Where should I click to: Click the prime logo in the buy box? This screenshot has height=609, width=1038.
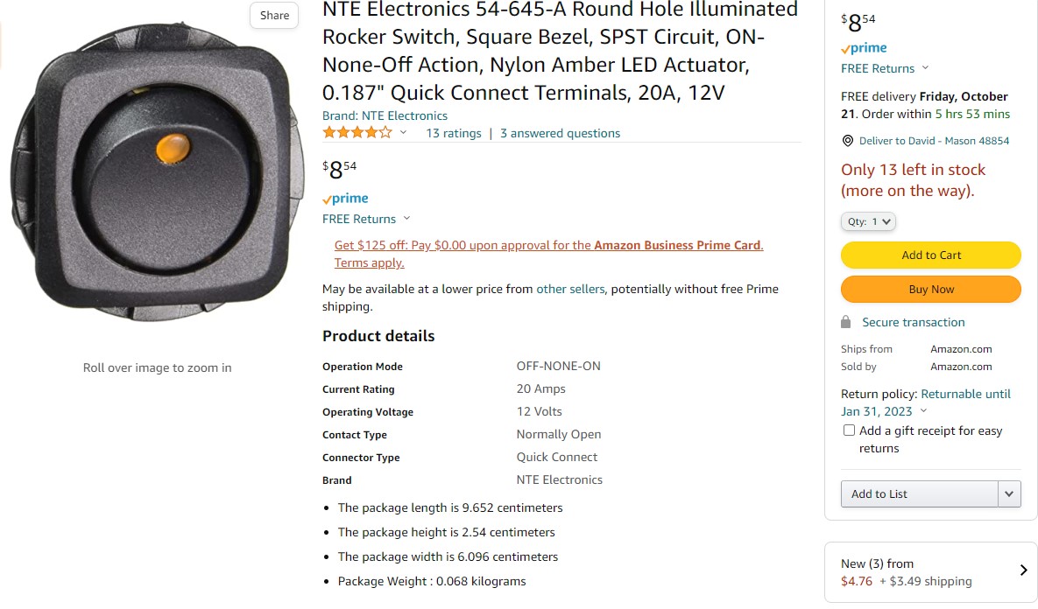864,48
